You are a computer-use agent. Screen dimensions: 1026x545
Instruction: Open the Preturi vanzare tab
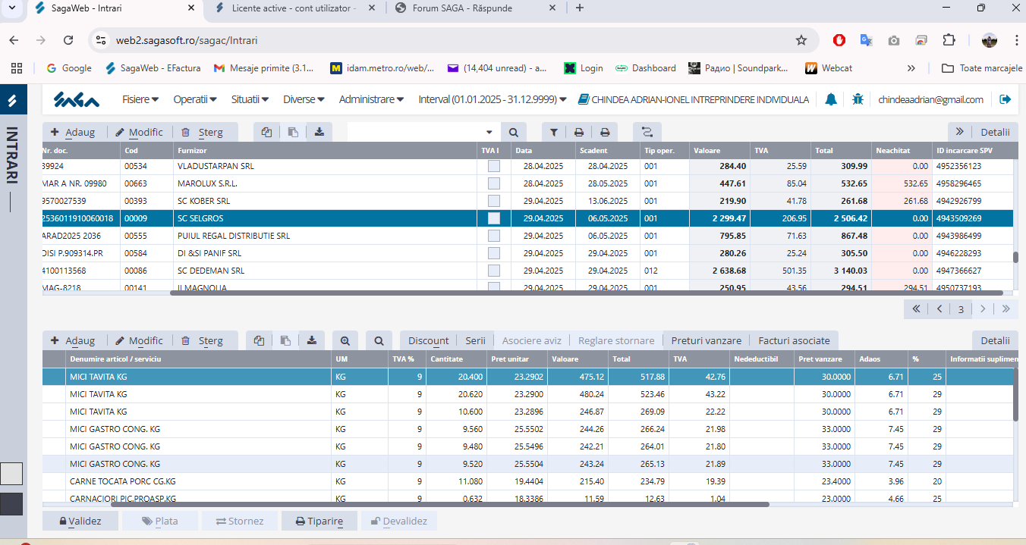[707, 340]
